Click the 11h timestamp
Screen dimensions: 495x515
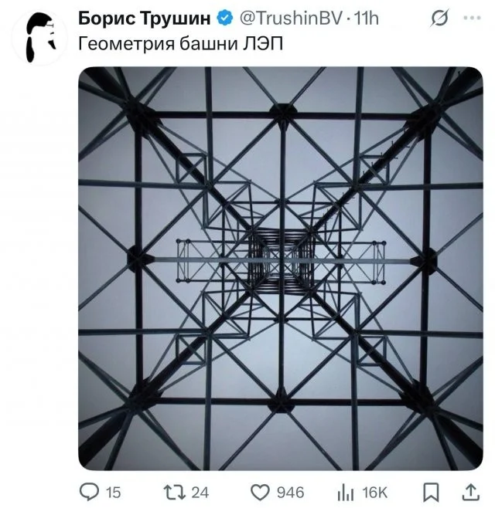point(366,18)
